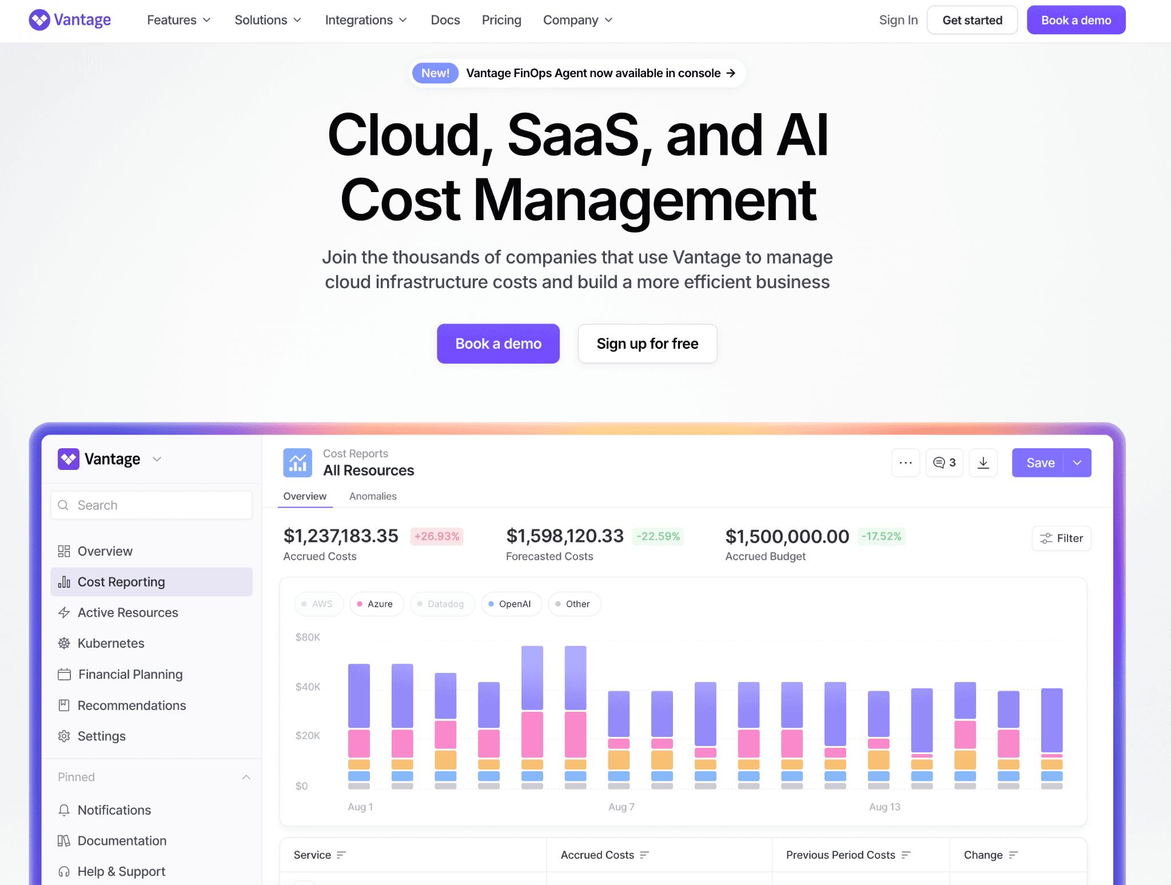Open the Pricing menu item
Viewport: 1171px width, 885px height.
click(x=501, y=20)
